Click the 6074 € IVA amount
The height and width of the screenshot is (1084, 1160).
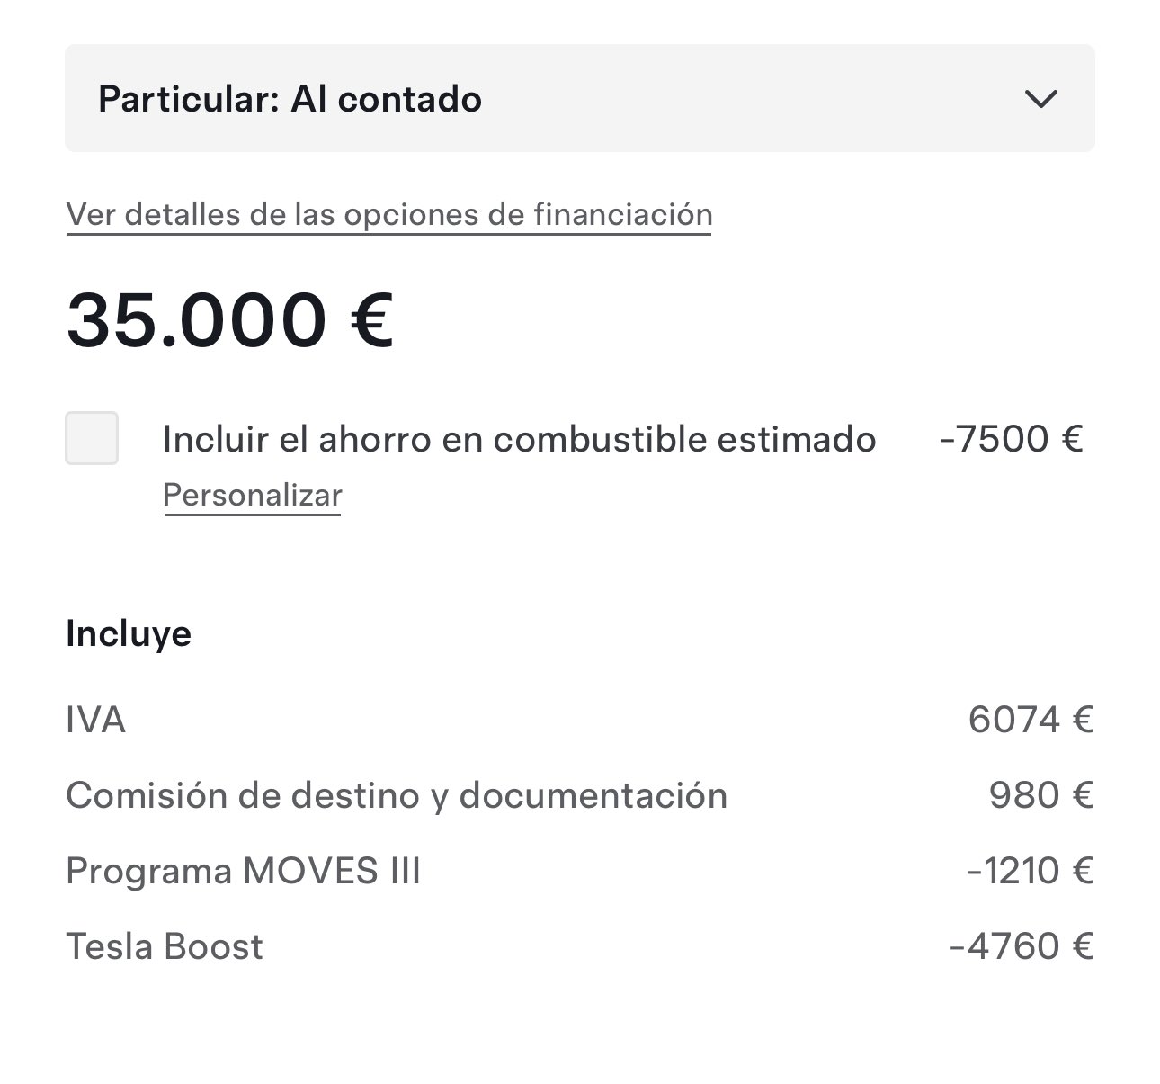click(x=1031, y=720)
